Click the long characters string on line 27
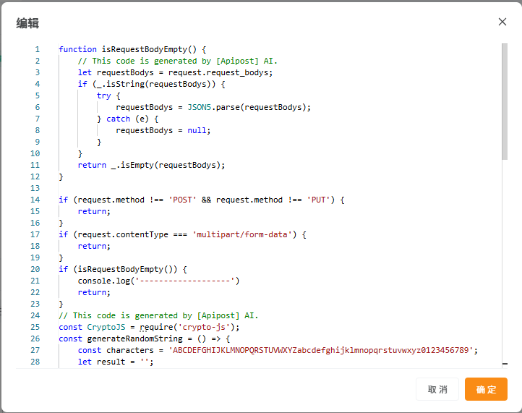The image size is (522, 413). pos(323,350)
